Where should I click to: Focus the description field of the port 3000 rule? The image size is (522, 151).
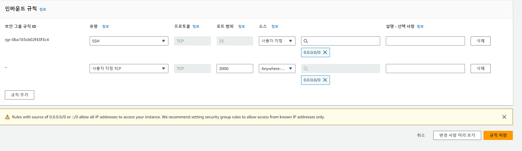point(425,69)
